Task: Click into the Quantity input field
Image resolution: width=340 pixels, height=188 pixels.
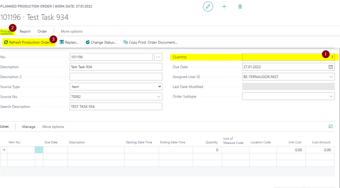Action: 288,57
